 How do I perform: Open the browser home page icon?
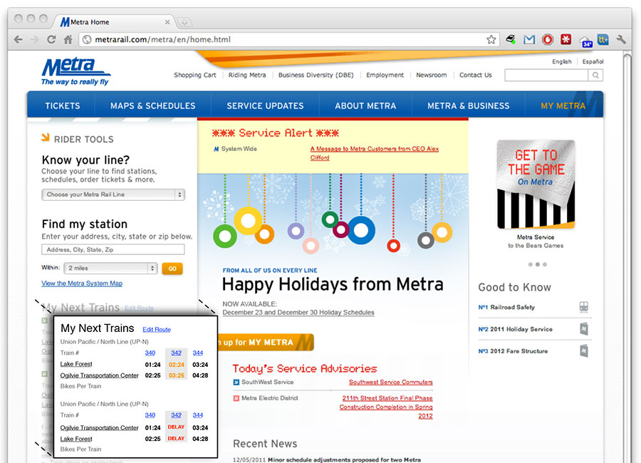coord(68,40)
